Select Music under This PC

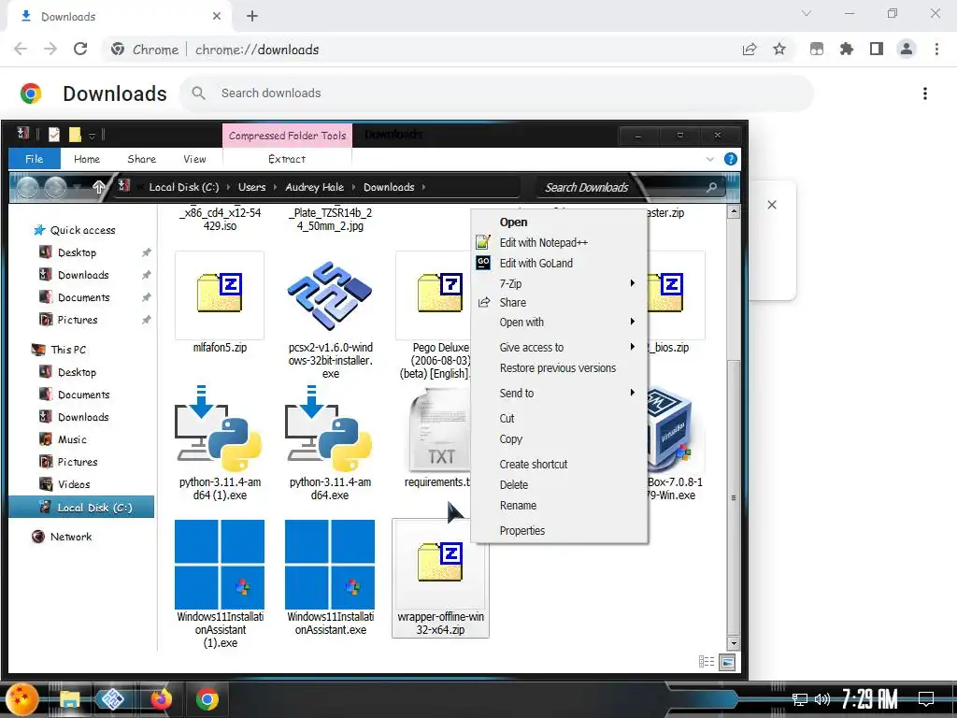[x=72, y=439]
